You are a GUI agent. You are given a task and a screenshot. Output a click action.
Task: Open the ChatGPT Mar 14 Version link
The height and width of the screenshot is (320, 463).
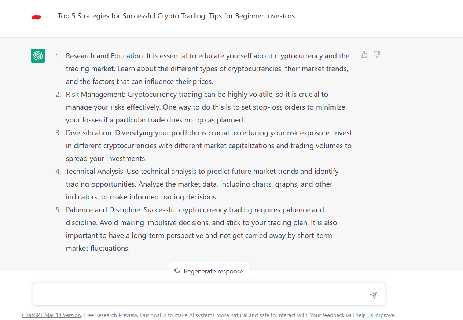pyautogui.click(x=51, y=315)
